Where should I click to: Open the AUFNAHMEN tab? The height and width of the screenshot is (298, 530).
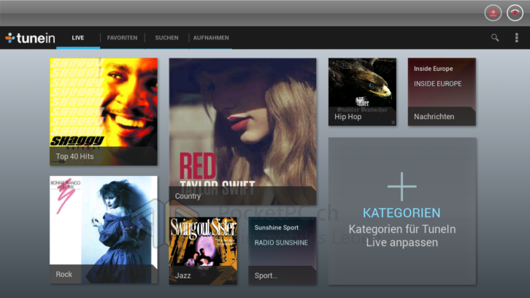point(211,38)
